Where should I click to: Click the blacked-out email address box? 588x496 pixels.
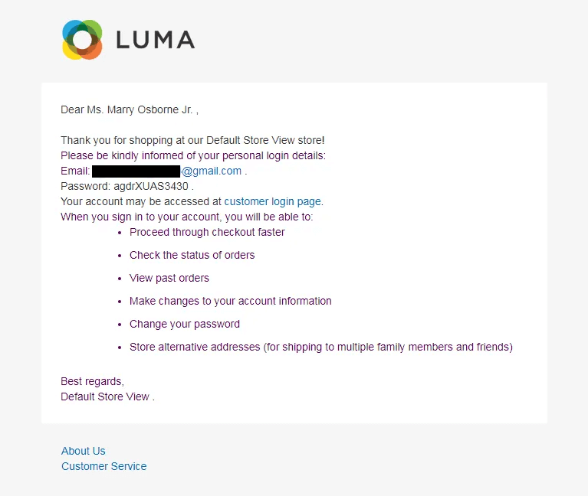pos(136,171)
